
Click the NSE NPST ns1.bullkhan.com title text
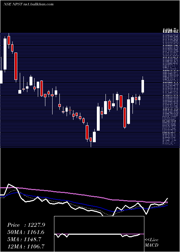28,4
